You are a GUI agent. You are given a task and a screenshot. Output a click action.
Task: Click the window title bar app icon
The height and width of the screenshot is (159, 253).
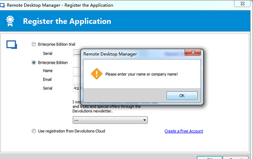(2, 5)
